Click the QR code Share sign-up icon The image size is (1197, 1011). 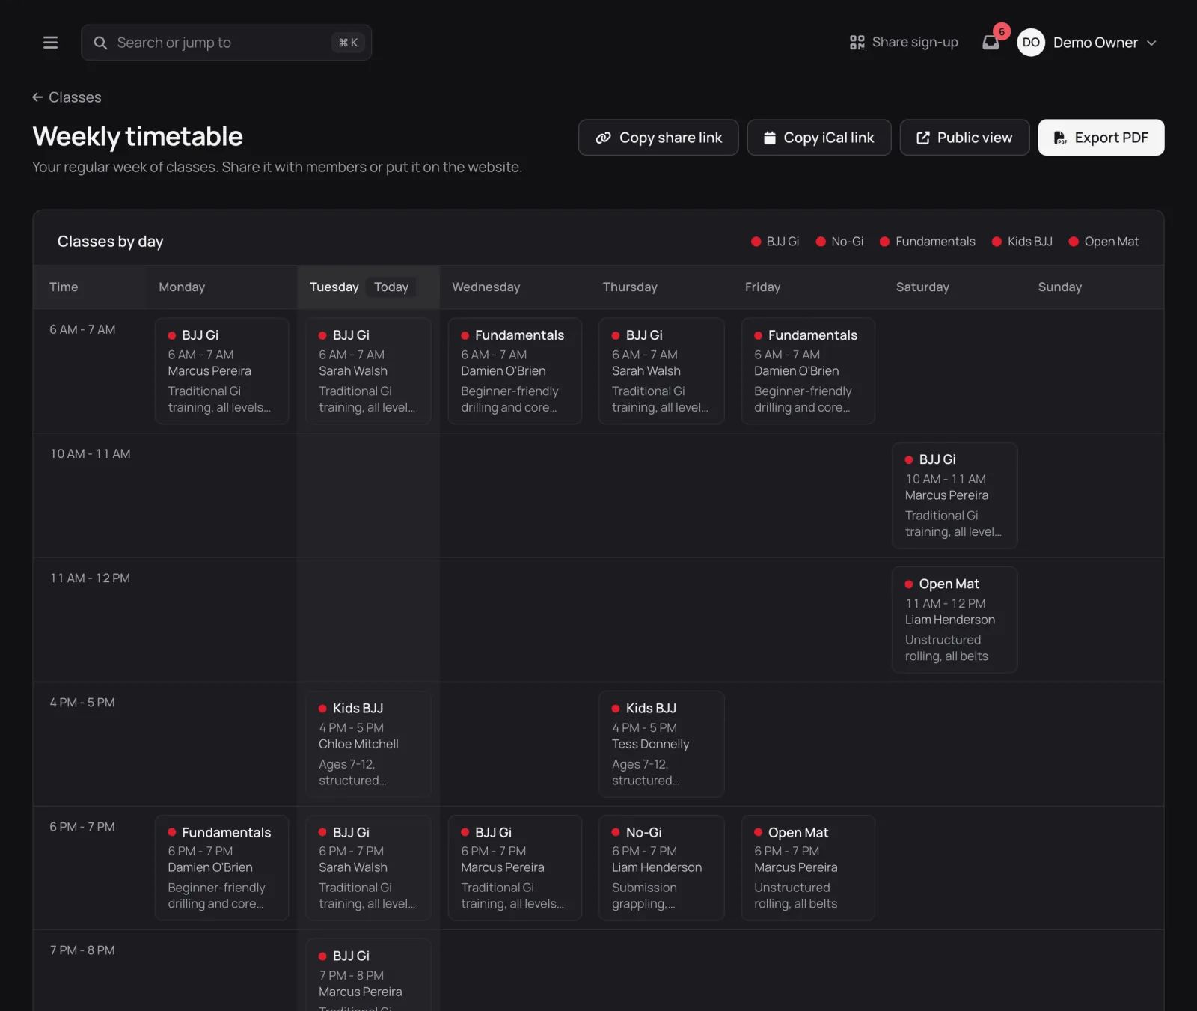857,43
